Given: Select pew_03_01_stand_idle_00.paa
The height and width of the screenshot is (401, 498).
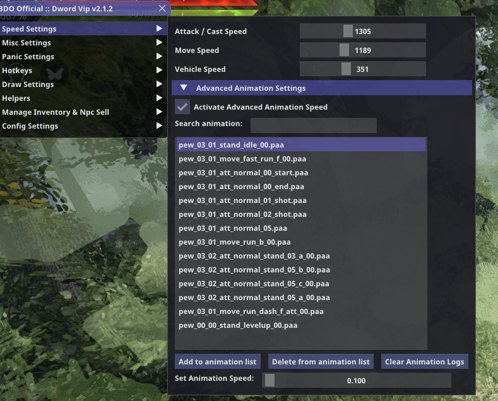Looking at the screenshot, I should (x=301, y=144).
